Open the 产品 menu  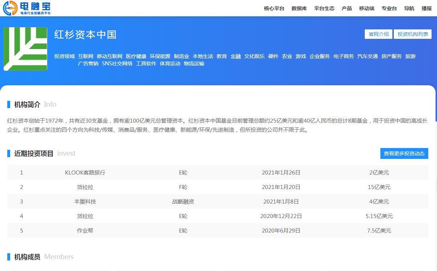pyautogui.click(x=347, y=8)
